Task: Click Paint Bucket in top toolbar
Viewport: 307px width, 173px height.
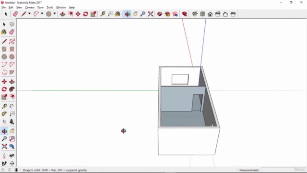Action: pos(118,14)
